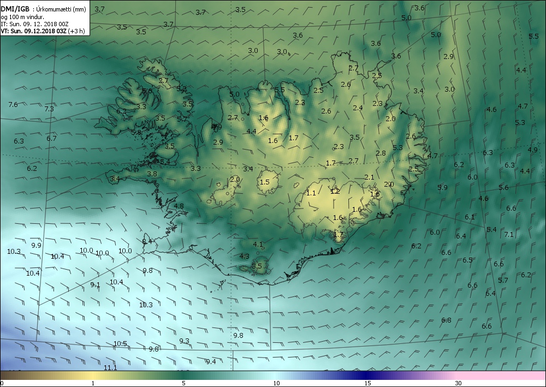Select the Úrkomumætti (mm) heading text
546x387 pixels.
(61, 10)
